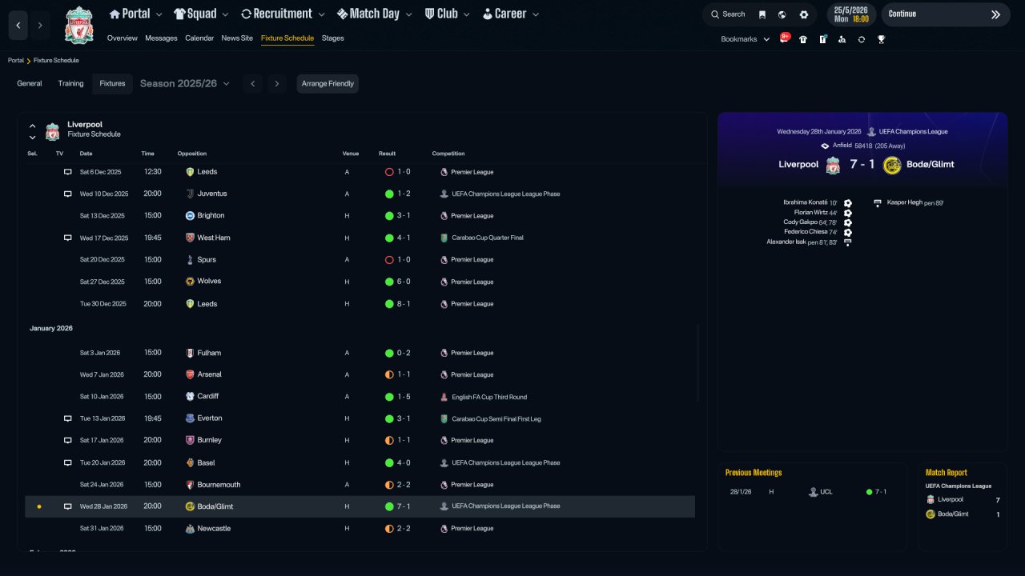Select the General sub-tab
This screenshot has height=576, width=1025.
point(30,83)
